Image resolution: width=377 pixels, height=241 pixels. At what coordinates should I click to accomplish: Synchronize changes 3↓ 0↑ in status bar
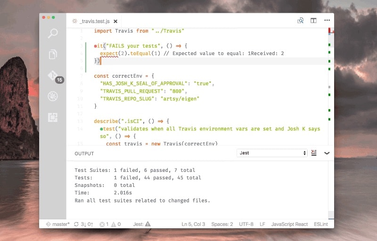84,224
